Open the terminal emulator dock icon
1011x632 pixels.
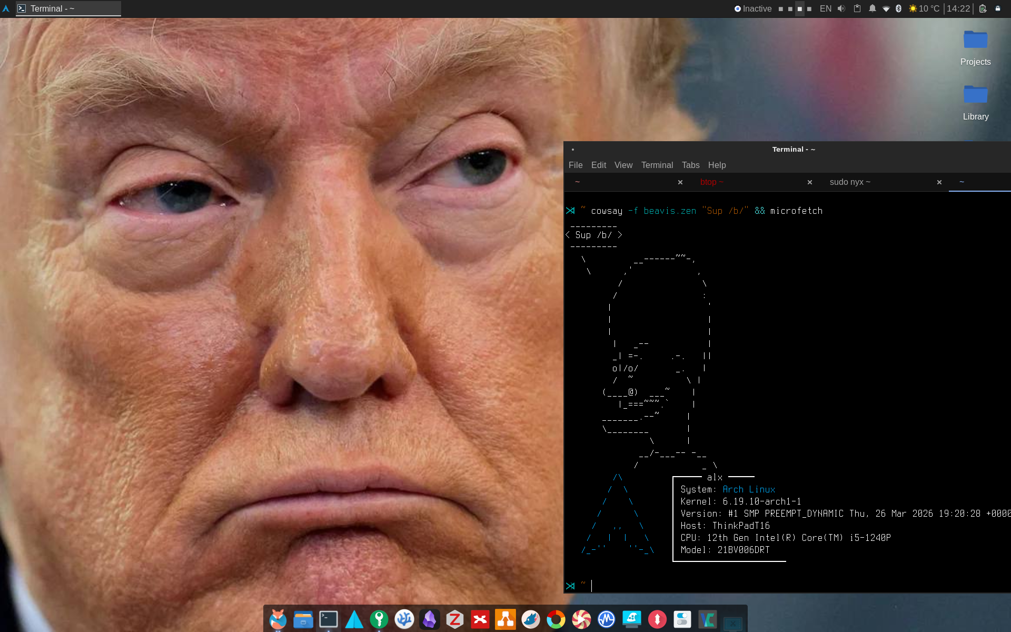(x=329, y=619)
